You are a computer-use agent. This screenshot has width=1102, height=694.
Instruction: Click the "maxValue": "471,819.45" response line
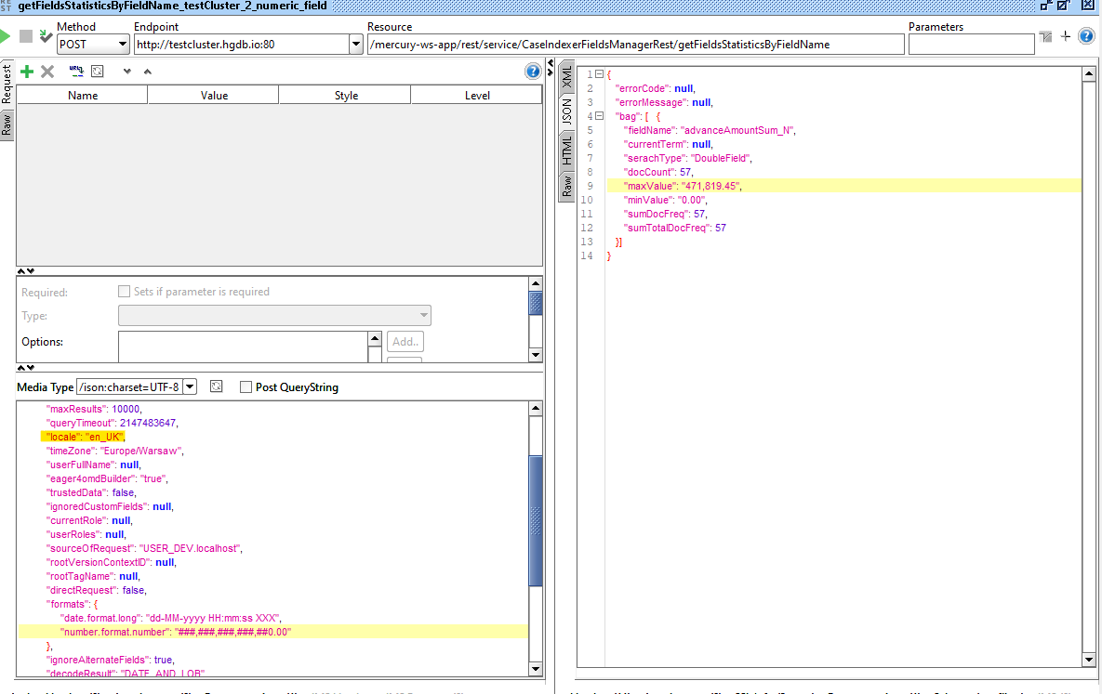[683, 186]
